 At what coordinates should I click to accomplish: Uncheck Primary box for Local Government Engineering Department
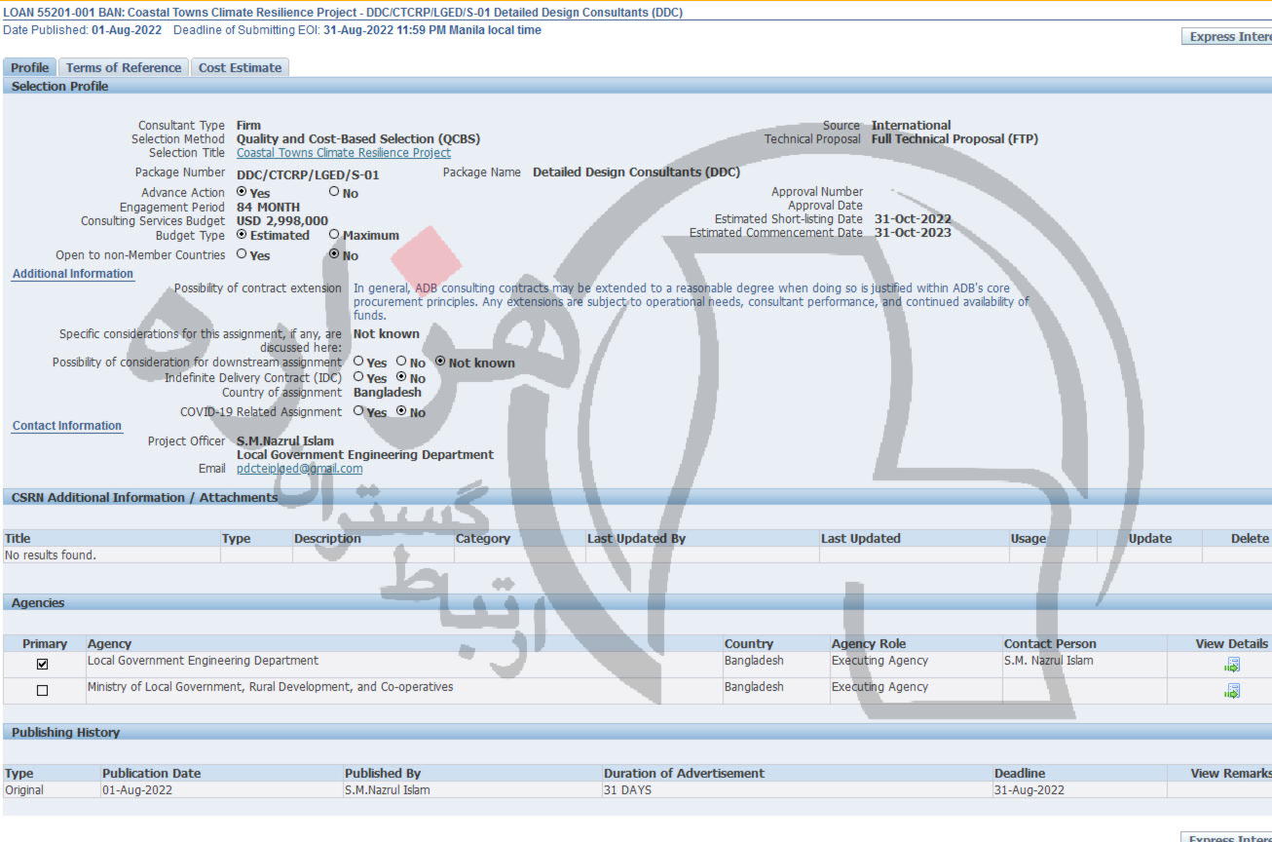pos(42,665)
